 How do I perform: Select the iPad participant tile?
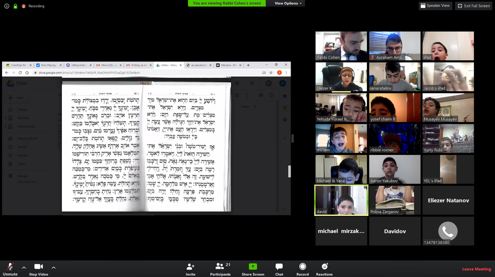click(448, 46)
